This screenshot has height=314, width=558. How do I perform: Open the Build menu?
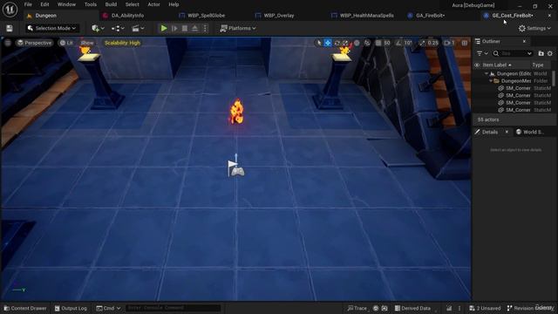[x=111, y=4]
